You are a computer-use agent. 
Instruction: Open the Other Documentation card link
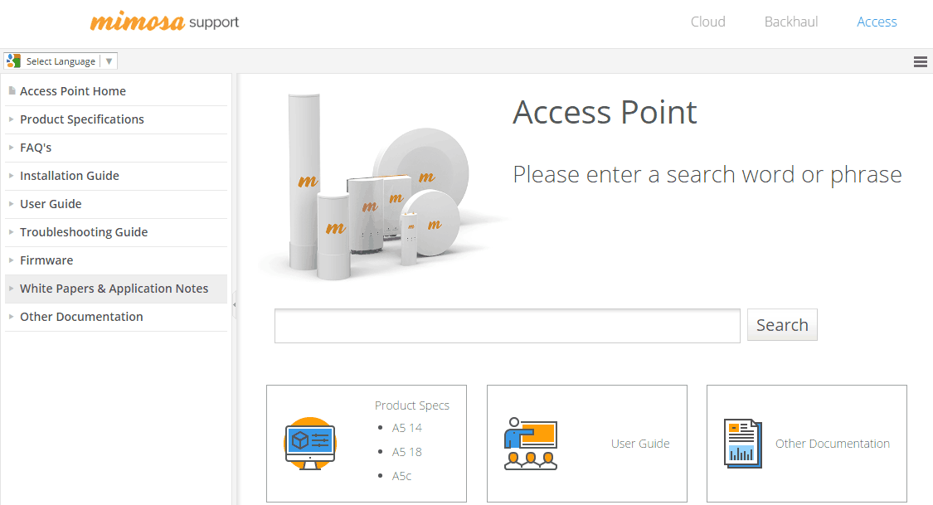pyautogui.click(x=833, y=444)
